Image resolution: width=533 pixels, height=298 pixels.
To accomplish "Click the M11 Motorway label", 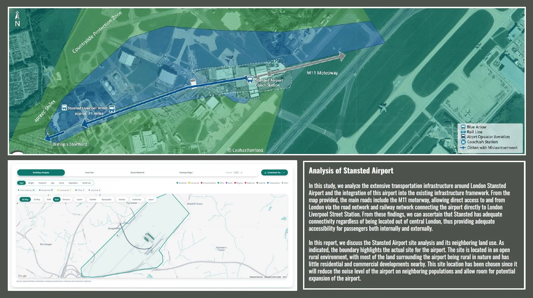I will pyautogui.click(x=322, y=73).
